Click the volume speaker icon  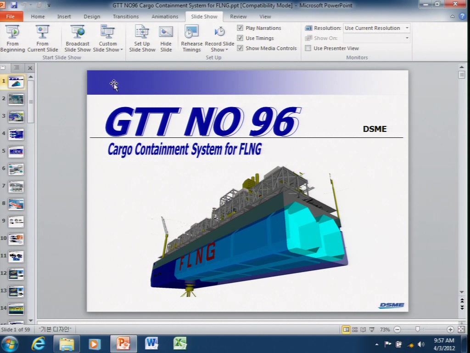click(421, 344)
